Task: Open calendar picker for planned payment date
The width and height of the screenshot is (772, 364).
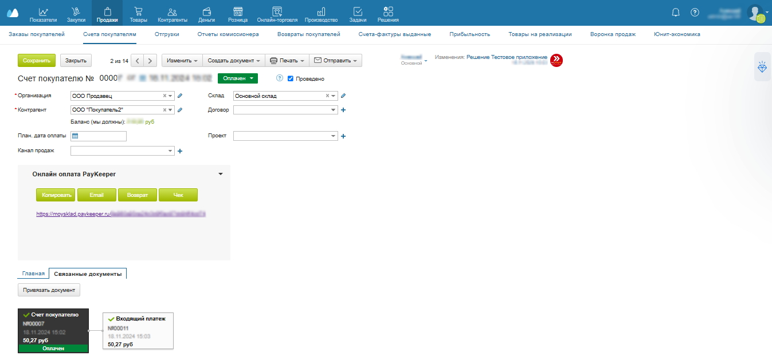Action: (x=75, y=136)
